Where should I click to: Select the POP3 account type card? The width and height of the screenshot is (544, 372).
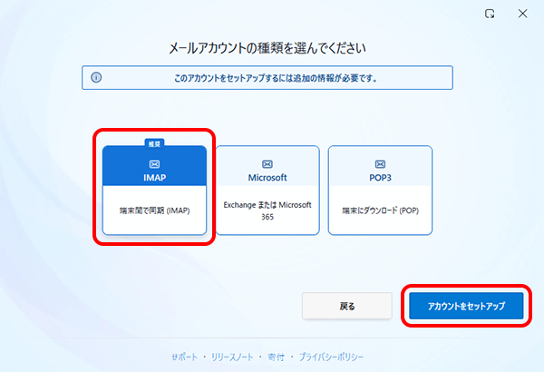point(380,191)
